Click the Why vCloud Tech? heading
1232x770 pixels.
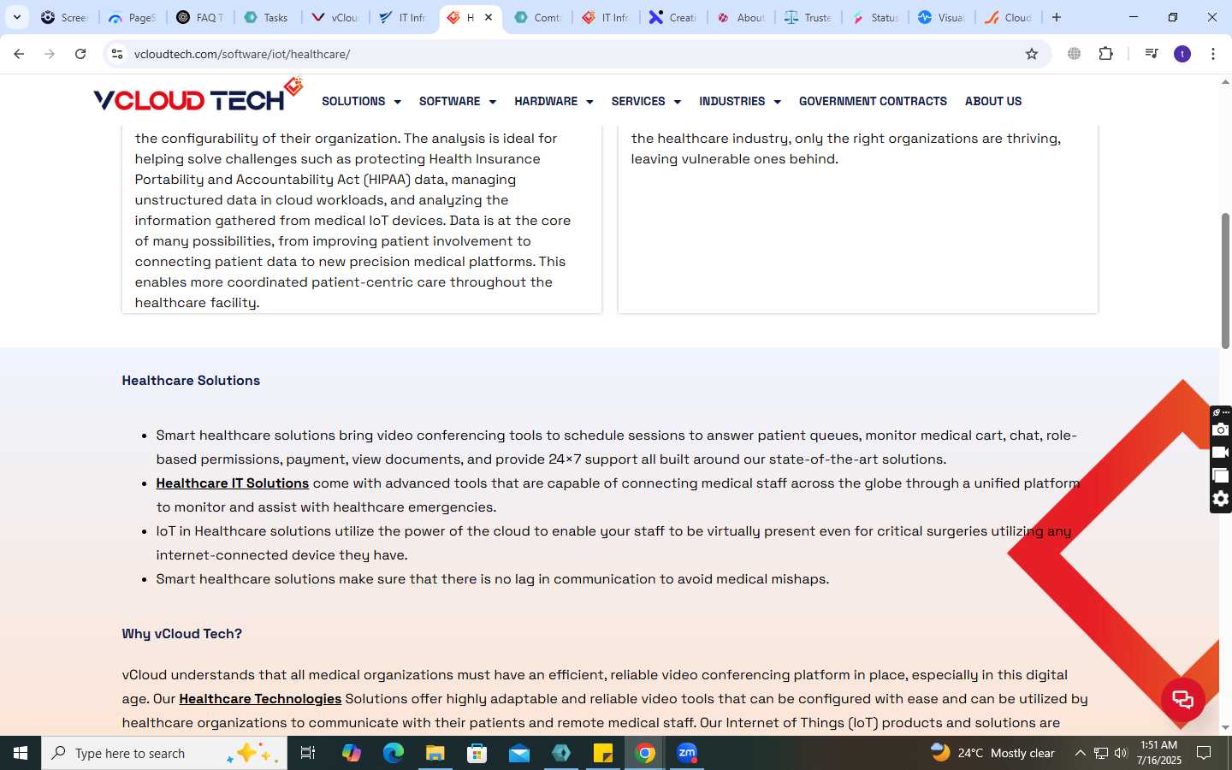(181, 634)
